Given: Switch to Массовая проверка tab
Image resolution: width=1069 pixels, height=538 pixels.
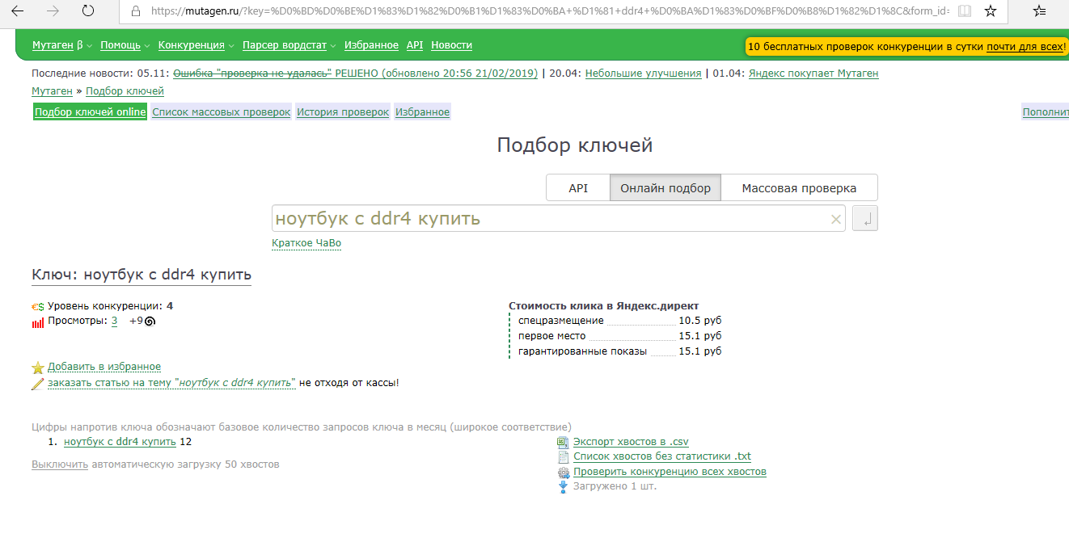Looking at the screenshot, I should coord(799,188).
